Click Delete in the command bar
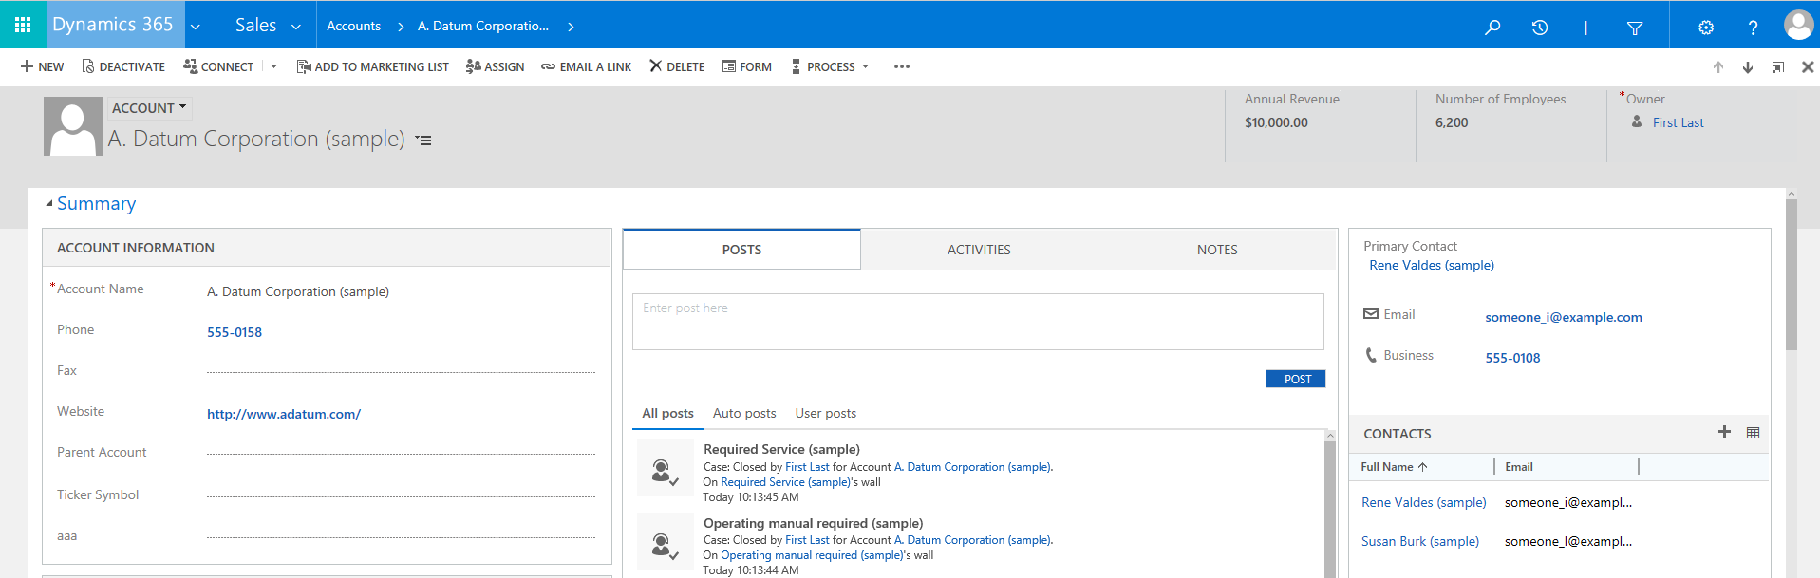This screenshot has height=578, width=1820. pos(676,66)
